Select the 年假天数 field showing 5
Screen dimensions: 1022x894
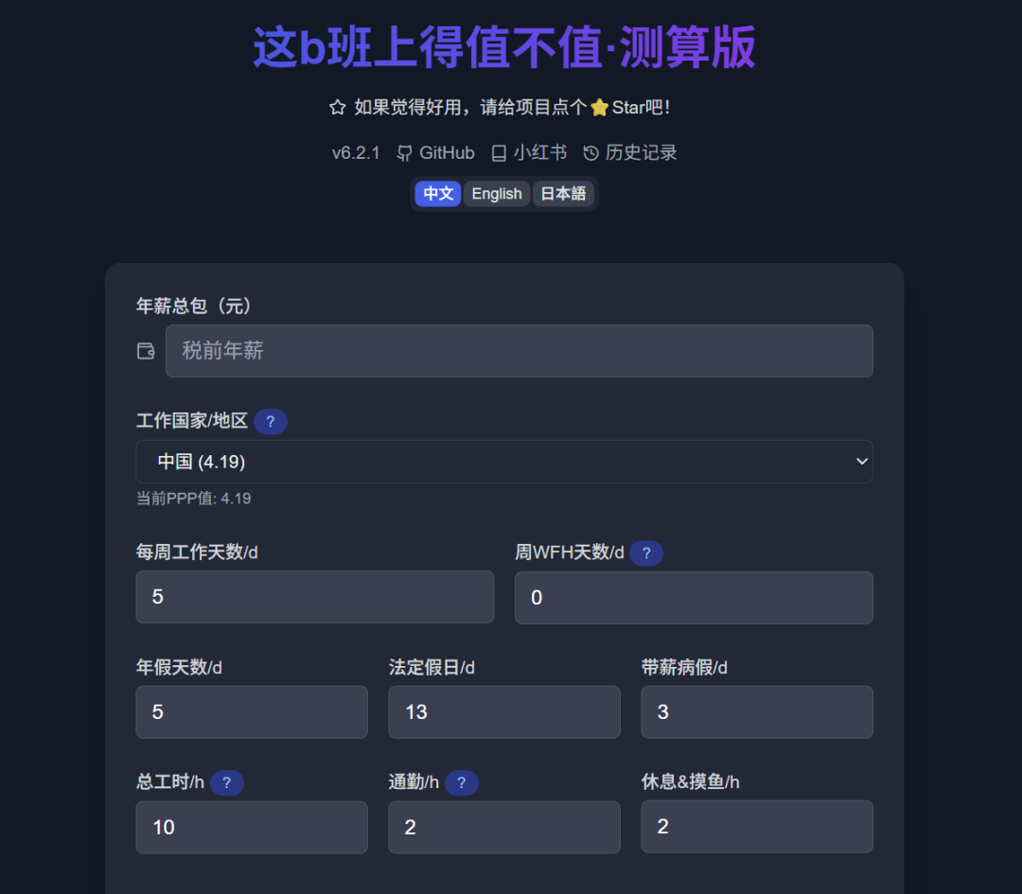click(252, 711)
